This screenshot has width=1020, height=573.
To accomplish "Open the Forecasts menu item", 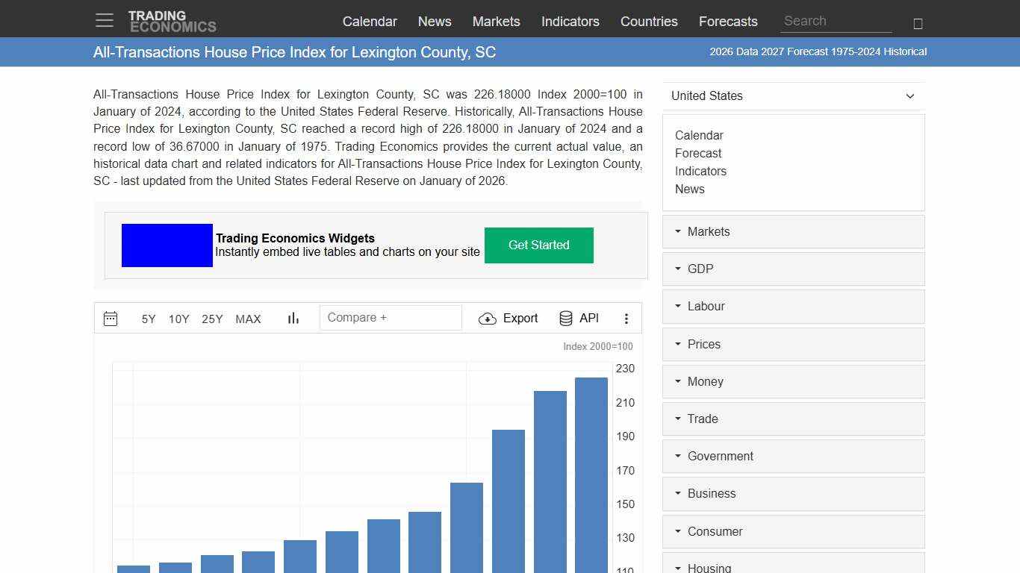I will pos(728,22).
